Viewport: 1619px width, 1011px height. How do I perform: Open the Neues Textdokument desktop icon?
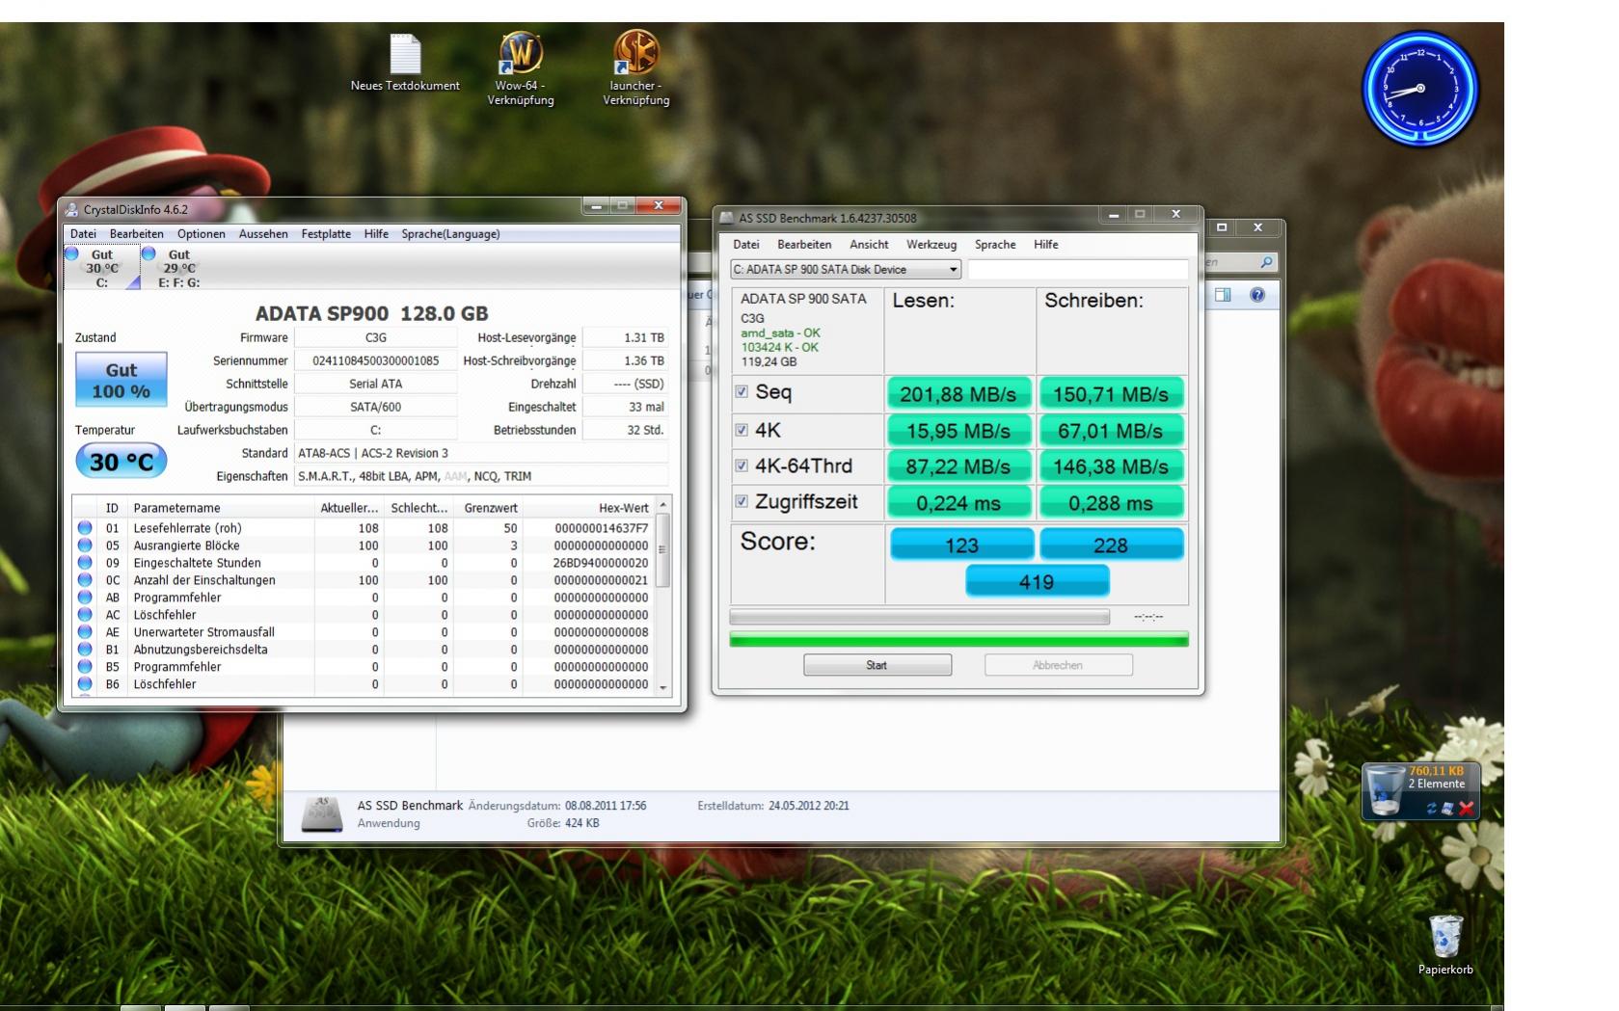coord(405,64)
